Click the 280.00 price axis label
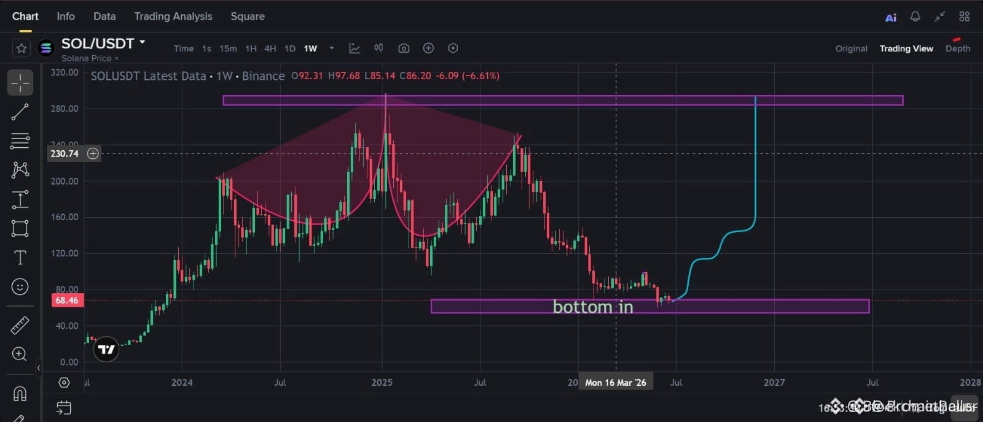This screenshot has height=422, width=983. (65, 109)
